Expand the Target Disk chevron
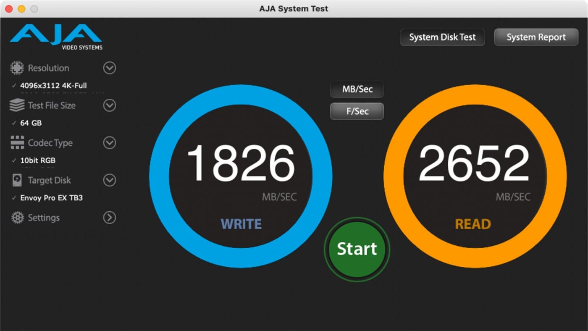Screen dimensions: 588x331 click(110, 180)
